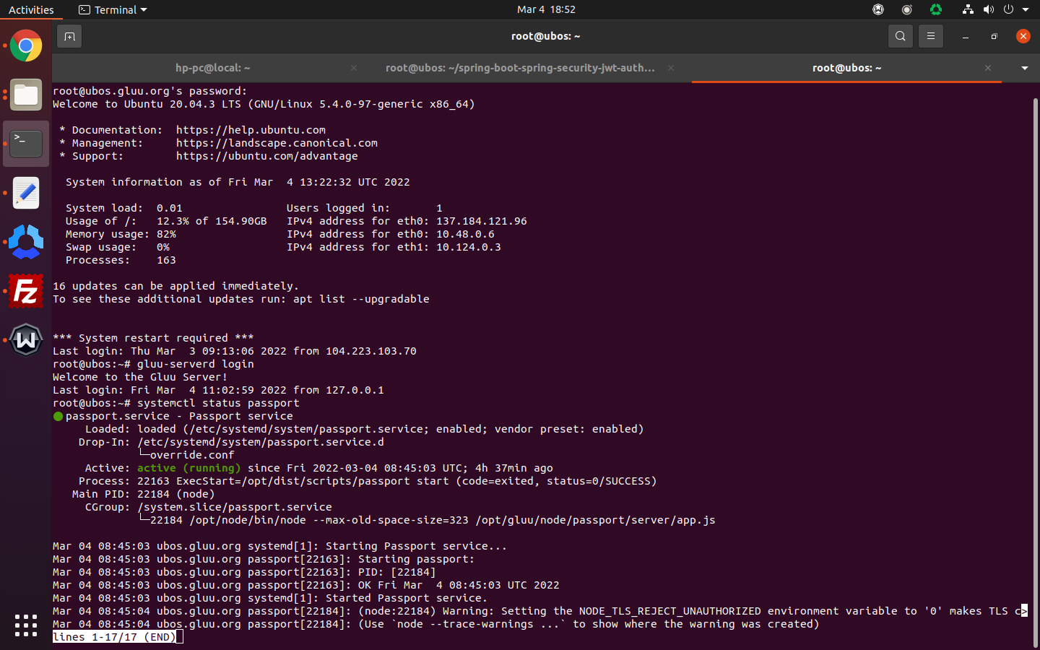Click the 'lines 1-17/17 (END)' pager prompt
Screen dimensions: 1040x650
pyautogui.click(x=114, y=637)
